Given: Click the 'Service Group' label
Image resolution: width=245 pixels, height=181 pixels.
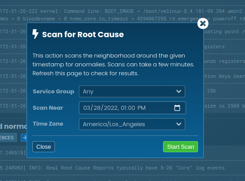Looking at the screenshot, I should pos(54,92).
